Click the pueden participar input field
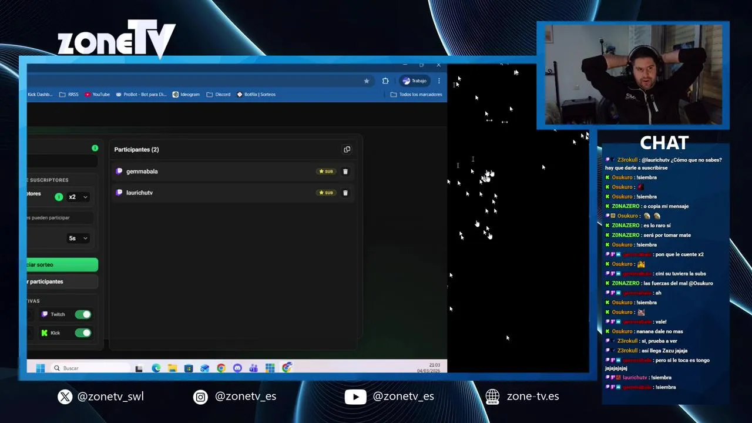The height and width of the screenshot is (423, 752). tap(60, 217)
